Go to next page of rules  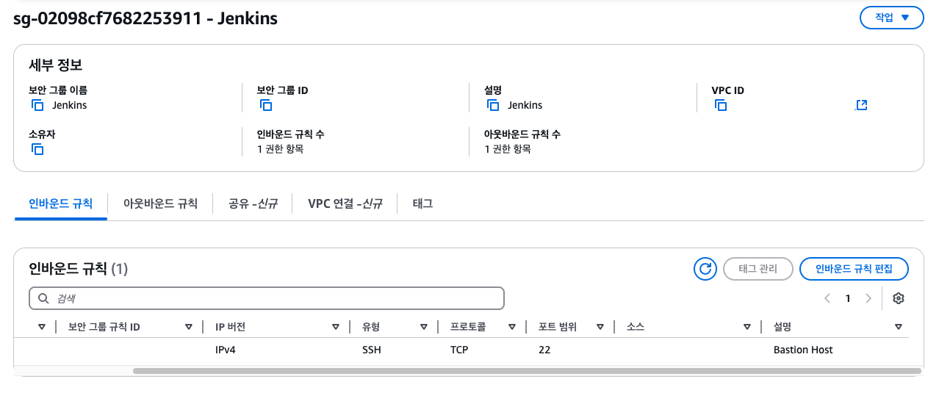pos(868,298)
